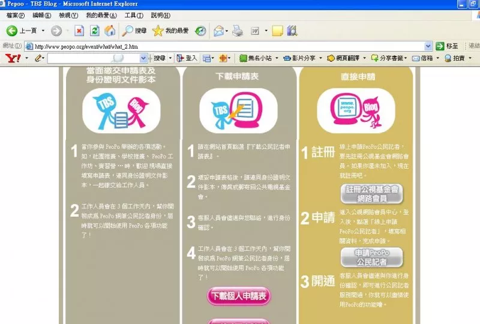Click the Yahoo toolbar 登入 button

pos(187,58)
